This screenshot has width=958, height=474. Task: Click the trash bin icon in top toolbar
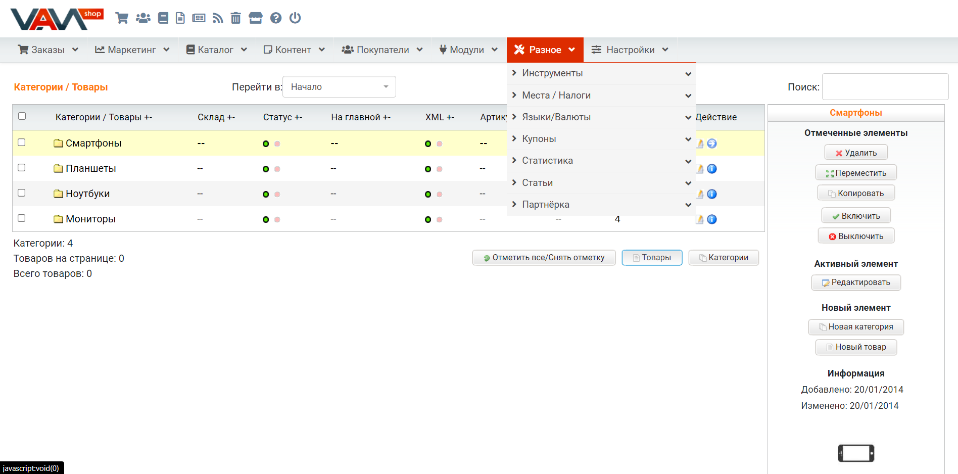(236, 18)
